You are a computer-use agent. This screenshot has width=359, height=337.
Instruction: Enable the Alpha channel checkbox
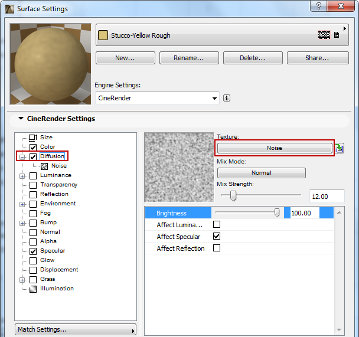[x=33, y=242]
